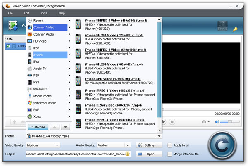The height and width of the screenshot is (166, 248).
Task: Click the golden key register icon
Action: [x=235, y=29]
